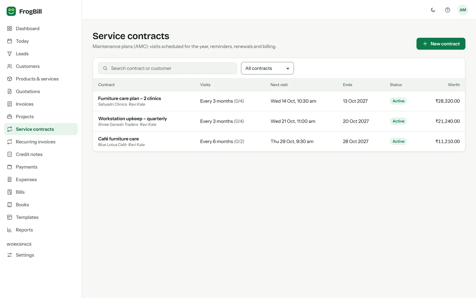476x298 pixels.
Task: Open the All contracts filter dropdown
Action: point(267,68)
